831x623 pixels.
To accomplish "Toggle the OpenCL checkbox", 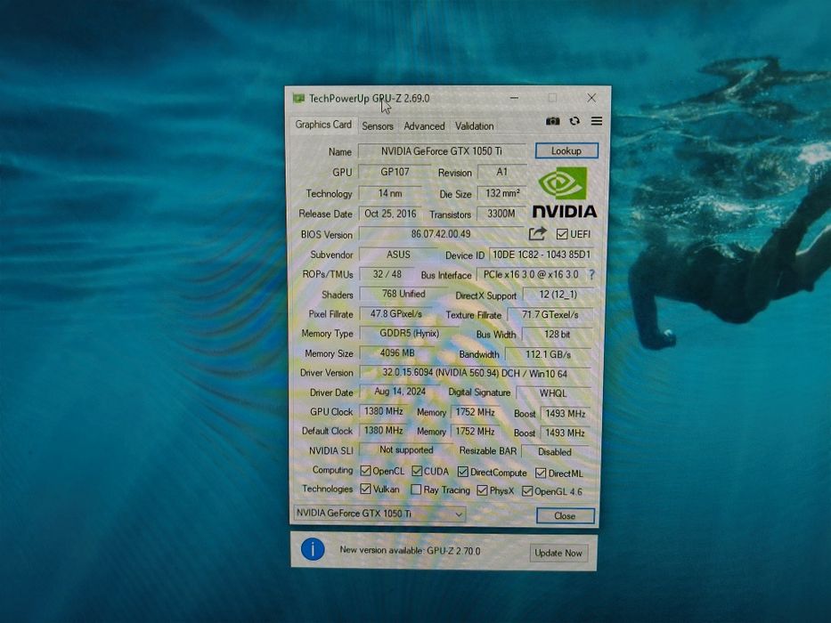I will point(365,471).
